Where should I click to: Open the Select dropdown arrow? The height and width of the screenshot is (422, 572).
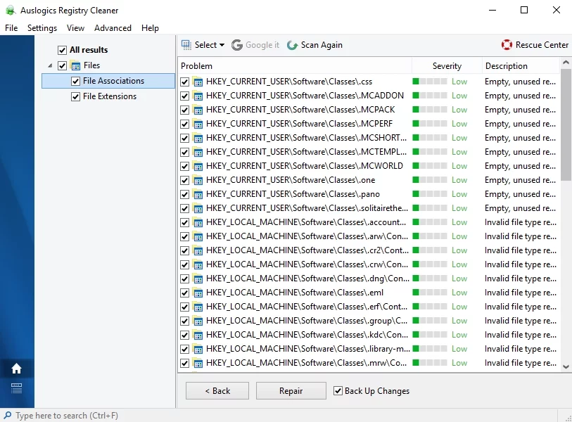(222, 45)
